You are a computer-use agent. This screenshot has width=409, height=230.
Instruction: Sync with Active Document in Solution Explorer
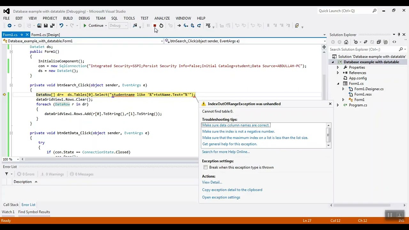[366, 42]
